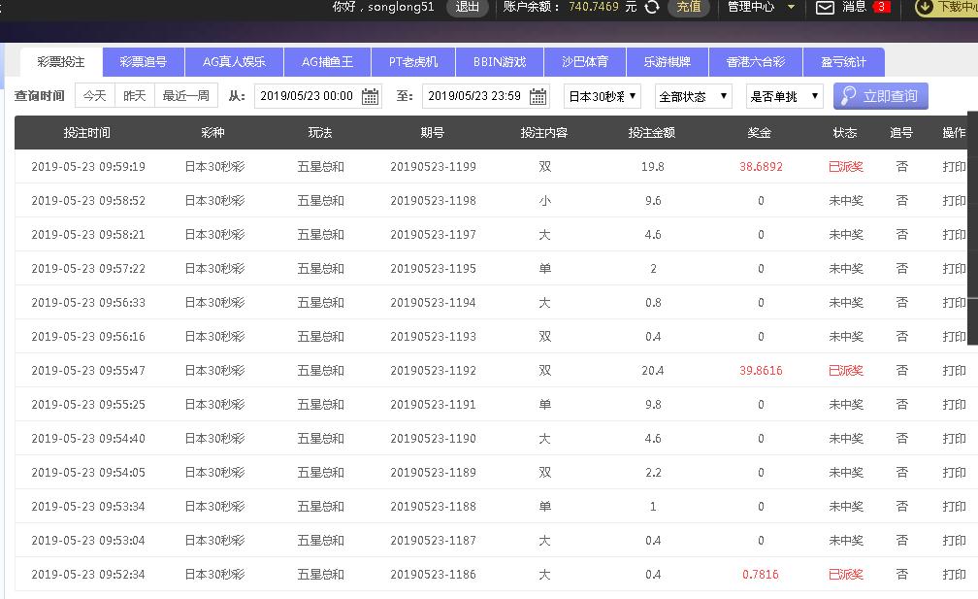Open the 全部状态 status dropdown
Image resolution: width=978 pixels, height=599 pixels.
pyautogui.click(x=693, y=96)
